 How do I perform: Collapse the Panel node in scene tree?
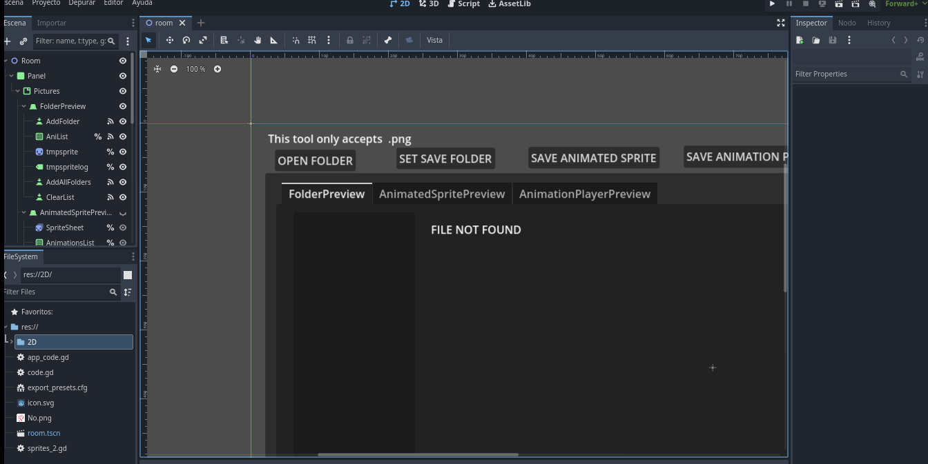tap(12, 76)
